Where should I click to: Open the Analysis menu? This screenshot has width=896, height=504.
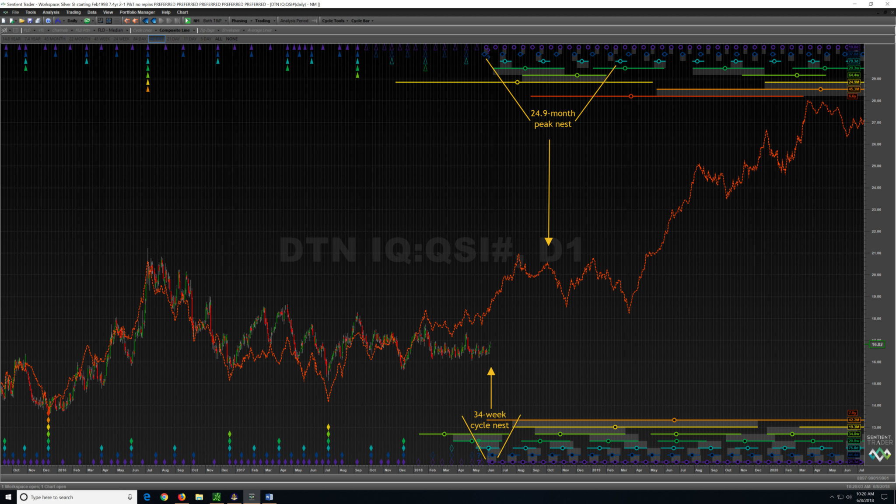tap(51, 12)
